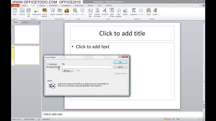This screenshot has height=121, width=216.
Task: Insert an Equation
Action: point(134,12)
